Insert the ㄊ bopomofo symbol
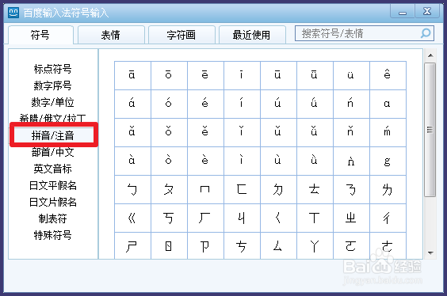Image resolution: width=447 pixels, height=296 pixels. pyautogui.click(x=315, y=189)
